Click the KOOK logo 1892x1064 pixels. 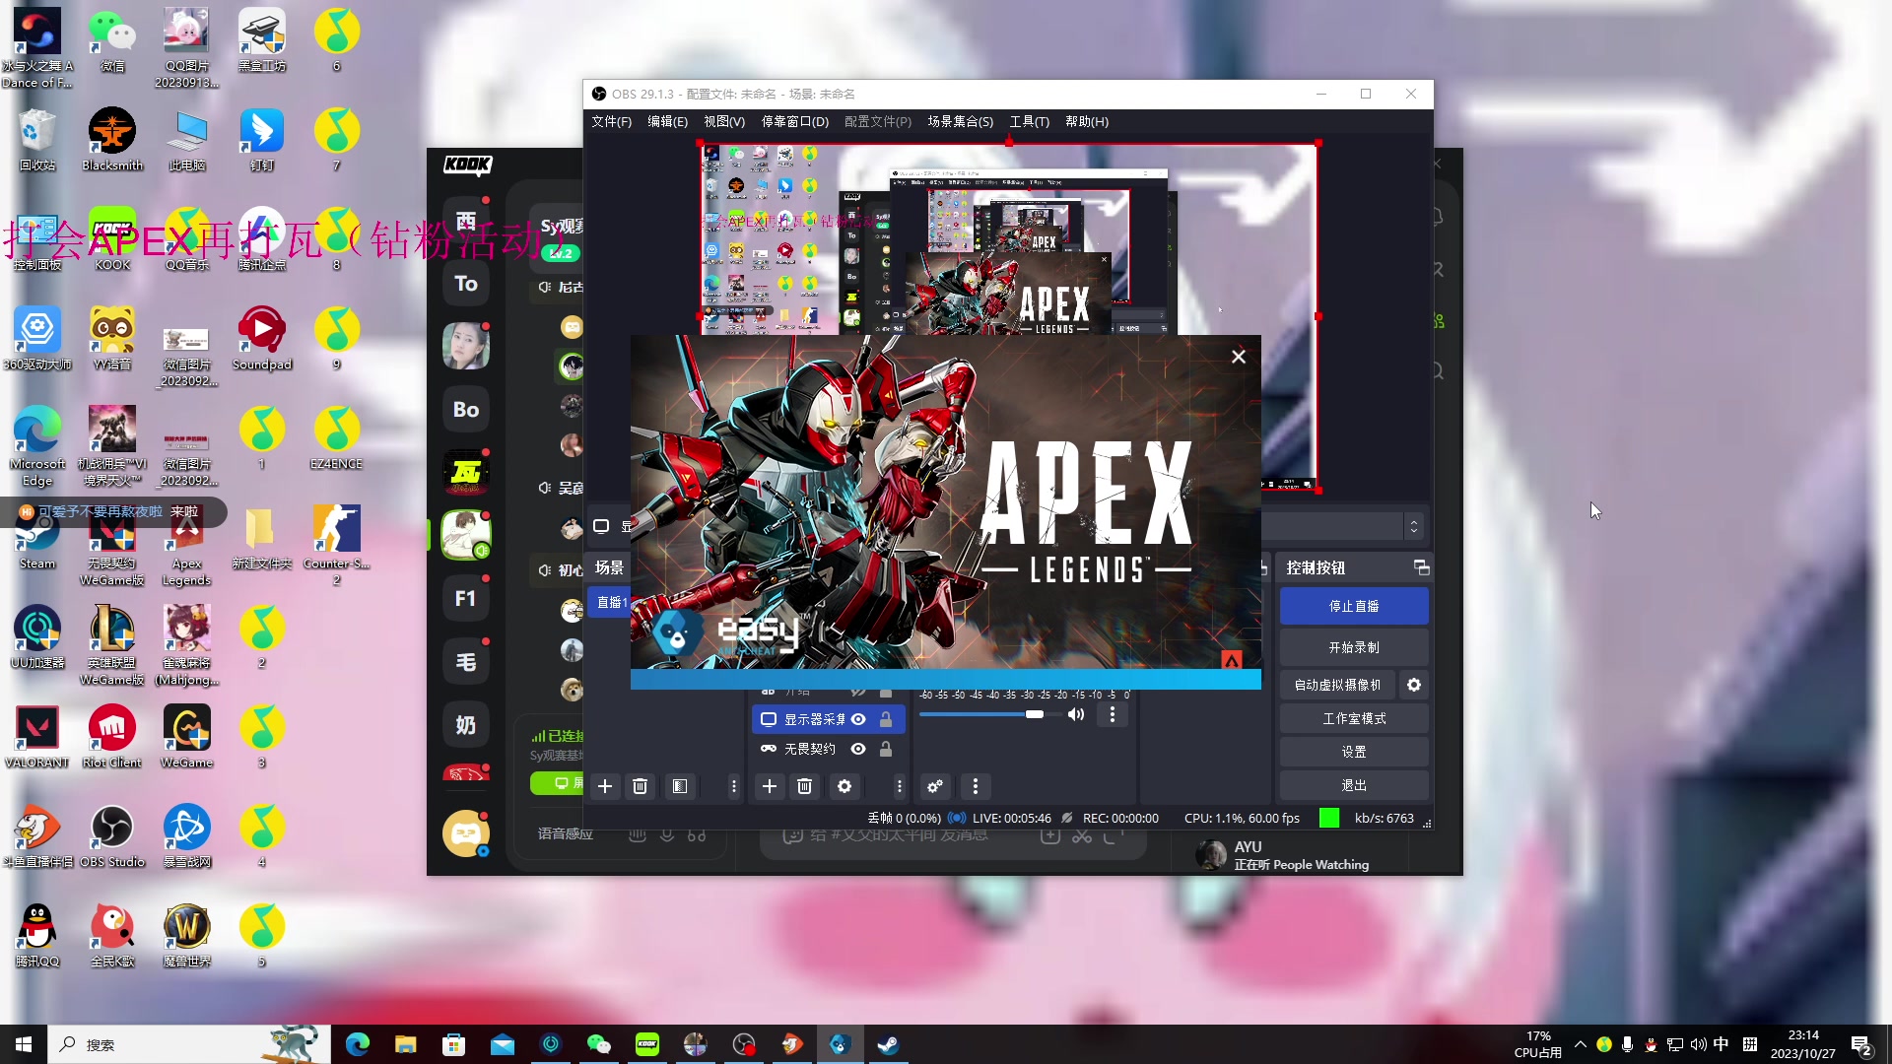467,165
